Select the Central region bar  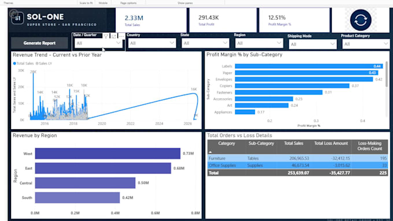pyautogui.click(x=85, y=183)
